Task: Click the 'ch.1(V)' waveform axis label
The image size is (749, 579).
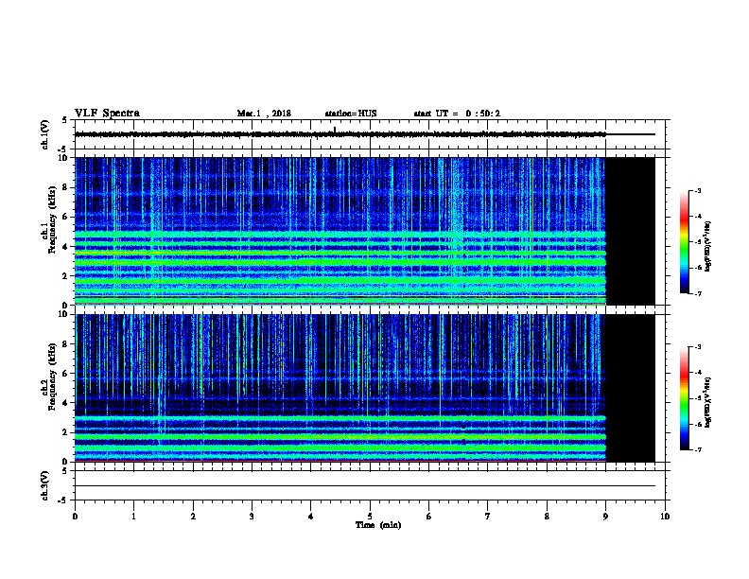Action: pyautogui.click(x=45, y=134)
